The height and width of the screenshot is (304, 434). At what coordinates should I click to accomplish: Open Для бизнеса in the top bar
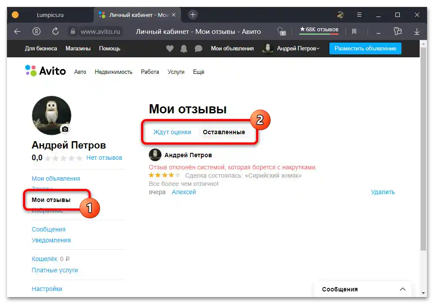(41, 49)
